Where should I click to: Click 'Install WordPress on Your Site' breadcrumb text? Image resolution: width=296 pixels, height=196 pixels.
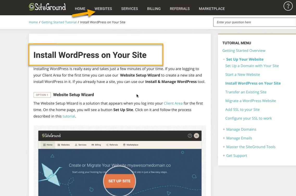click(103, 22)
